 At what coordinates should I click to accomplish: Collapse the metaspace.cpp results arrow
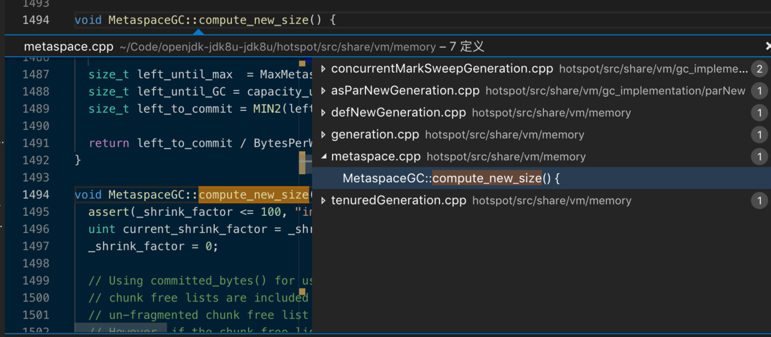pos(323,157)
